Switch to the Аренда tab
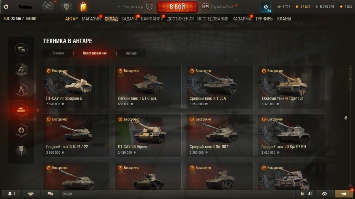The height and width of the screenshot is (199, 355). click(x=131, y=53)
